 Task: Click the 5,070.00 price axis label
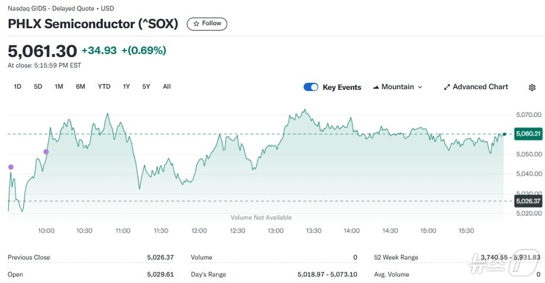click(529, 114)
